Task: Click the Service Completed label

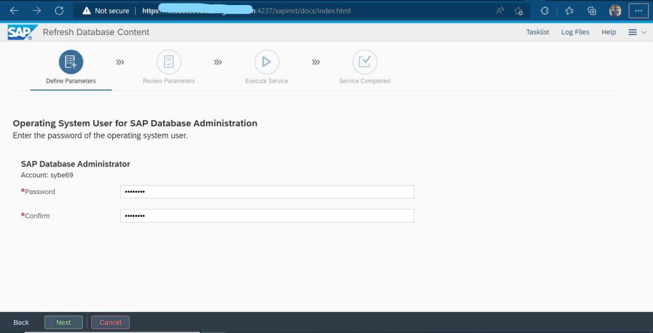Action: (x=365, y=81)
